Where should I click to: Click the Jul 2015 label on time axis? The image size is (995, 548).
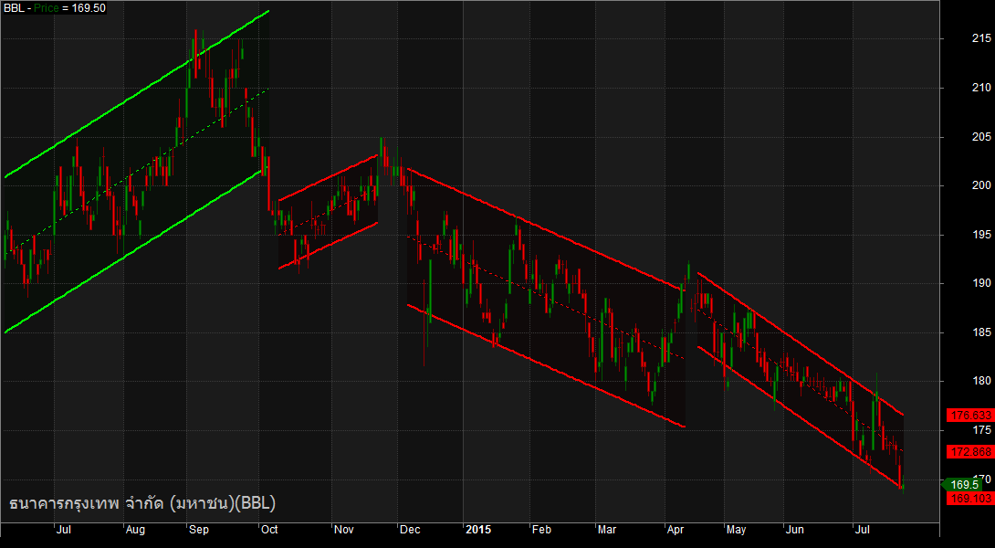click(x=862, y=530)
